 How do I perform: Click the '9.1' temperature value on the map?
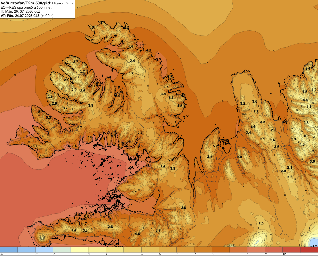click(x=81, y=103)
